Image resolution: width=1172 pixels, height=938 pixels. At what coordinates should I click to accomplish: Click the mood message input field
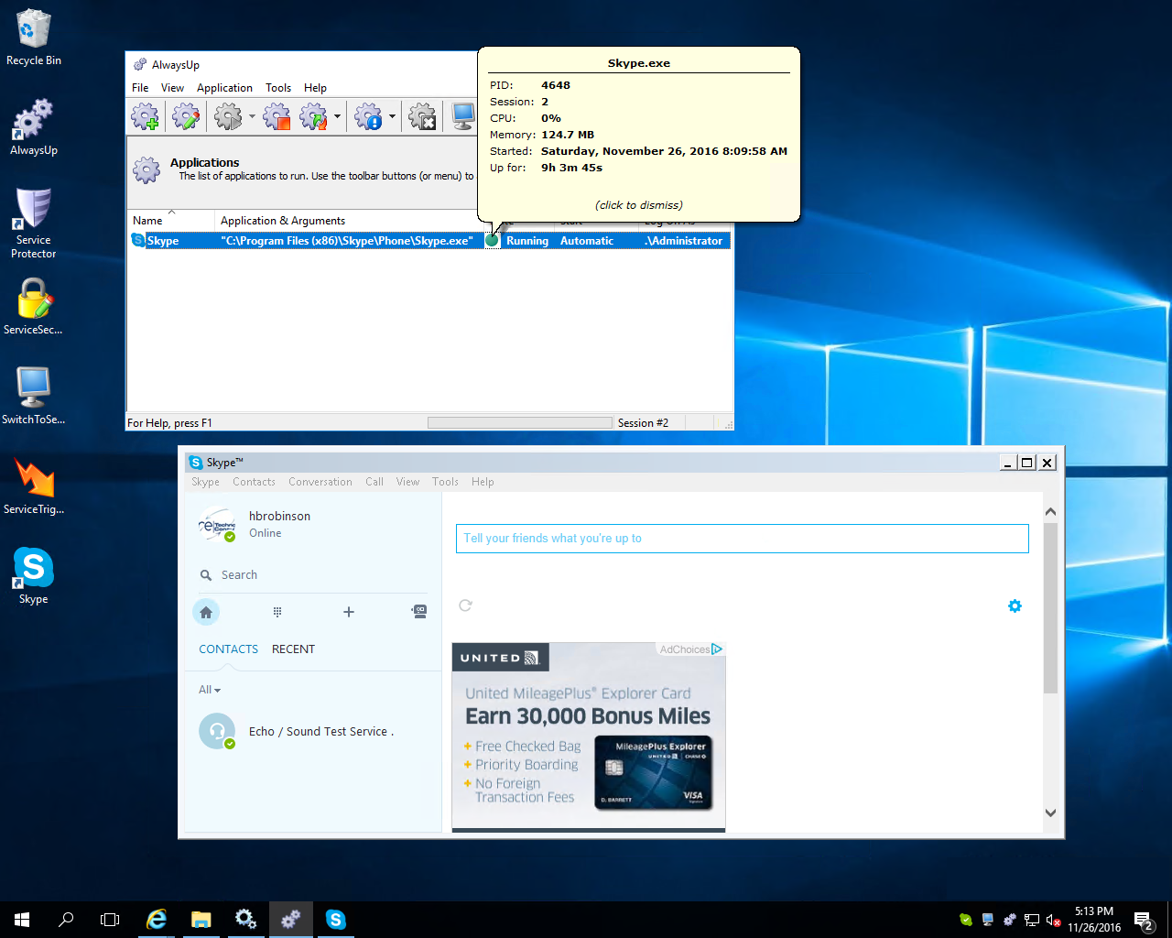pyautogui.click(x=743, y=539)
